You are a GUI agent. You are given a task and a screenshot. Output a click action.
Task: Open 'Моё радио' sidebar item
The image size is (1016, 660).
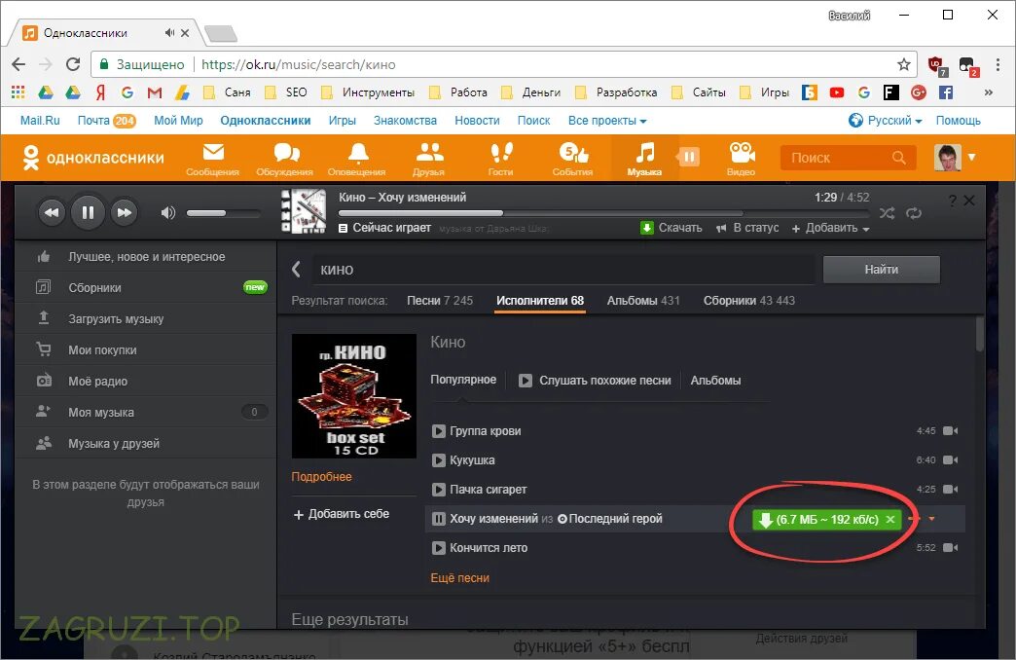[146, 382]
